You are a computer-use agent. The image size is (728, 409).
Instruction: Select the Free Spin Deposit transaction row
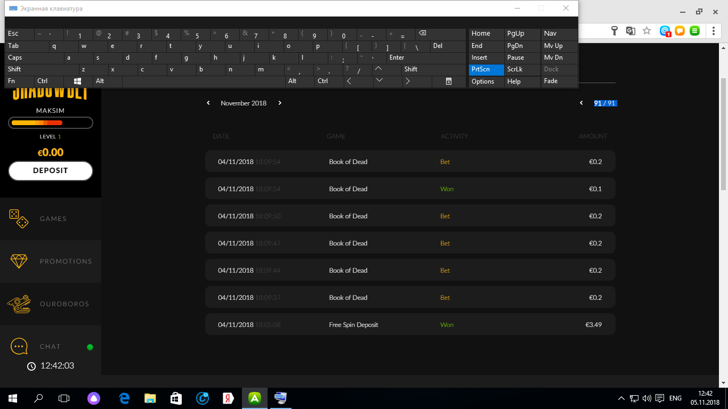[410, 324]
